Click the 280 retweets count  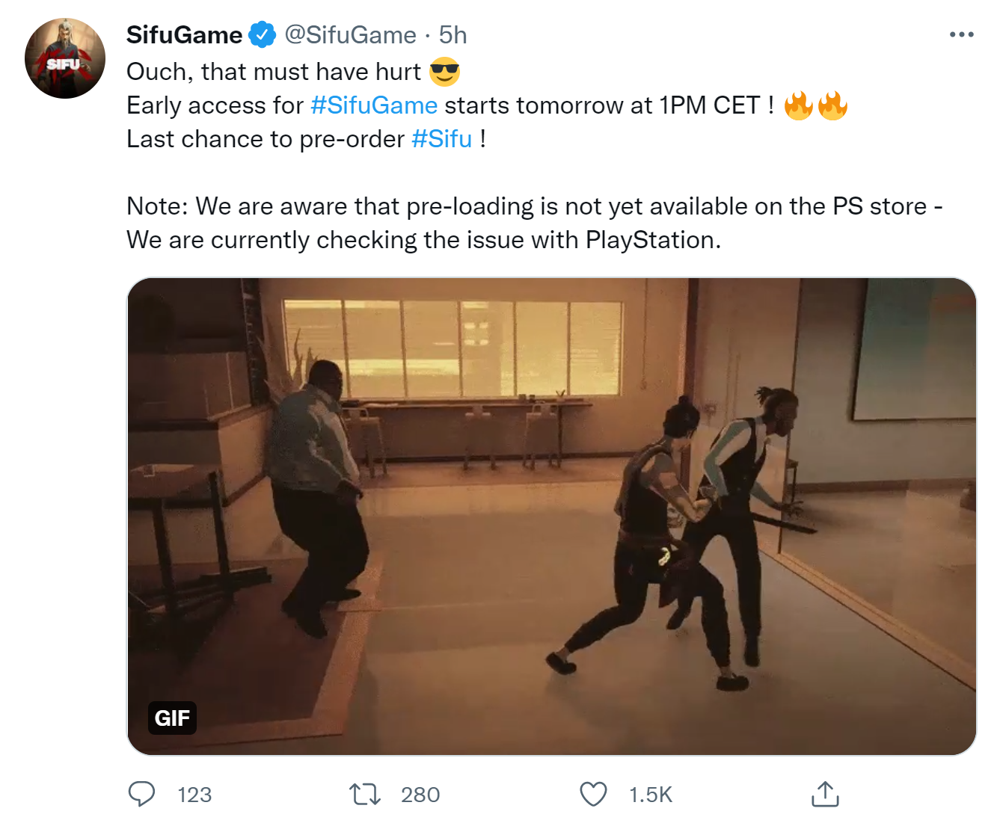[x=420, y=795]
